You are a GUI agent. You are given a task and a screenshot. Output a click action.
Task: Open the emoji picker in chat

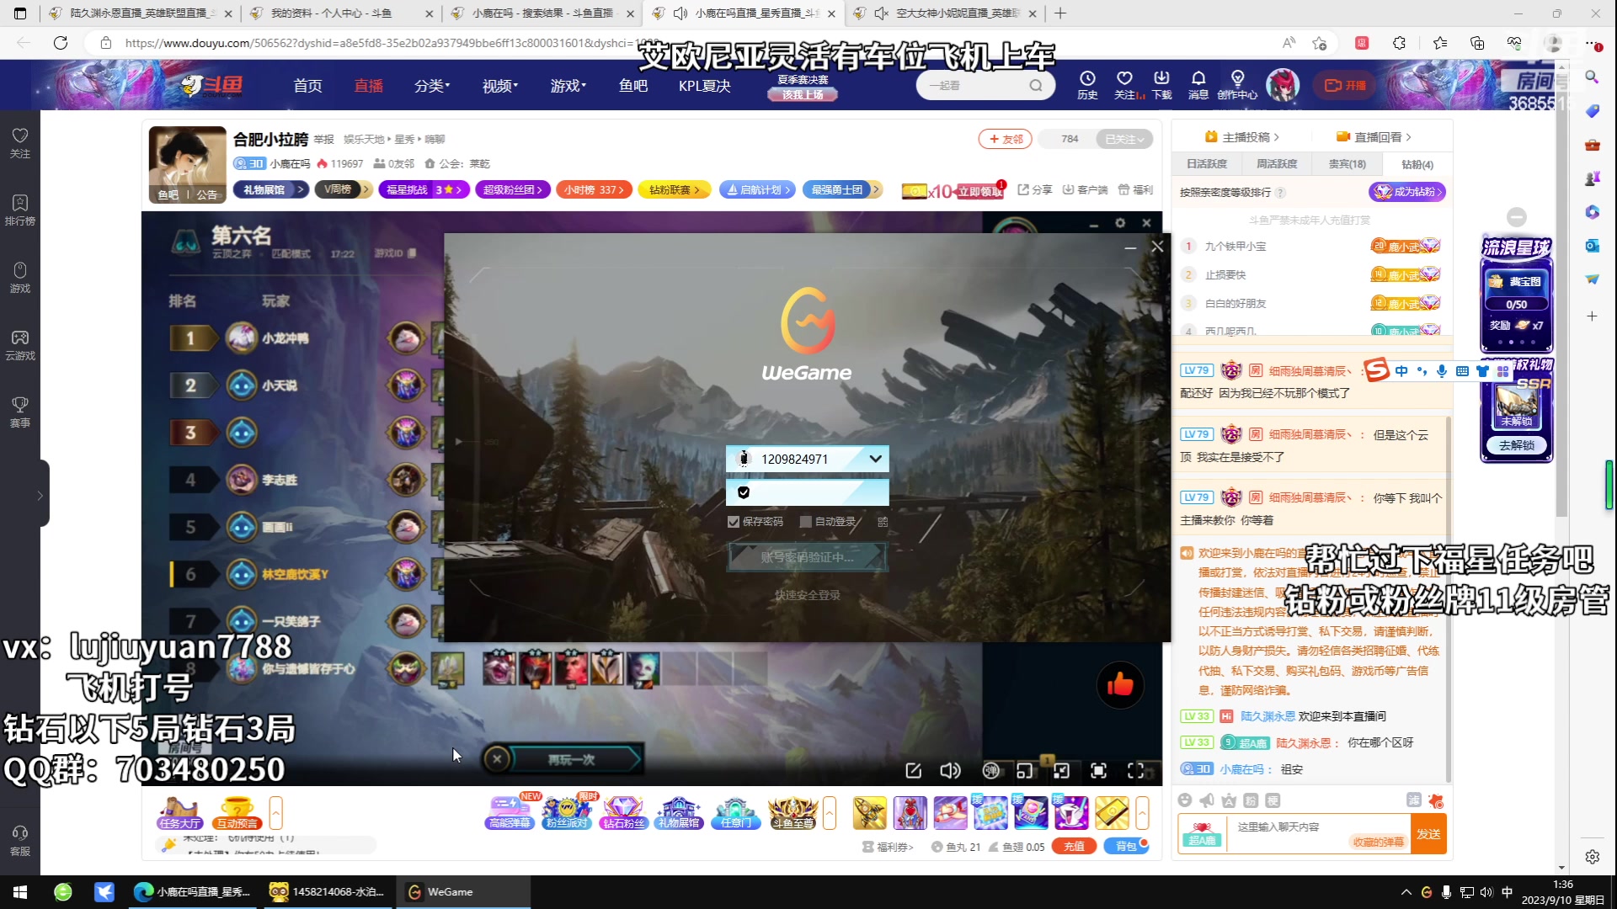[1185, 800]
